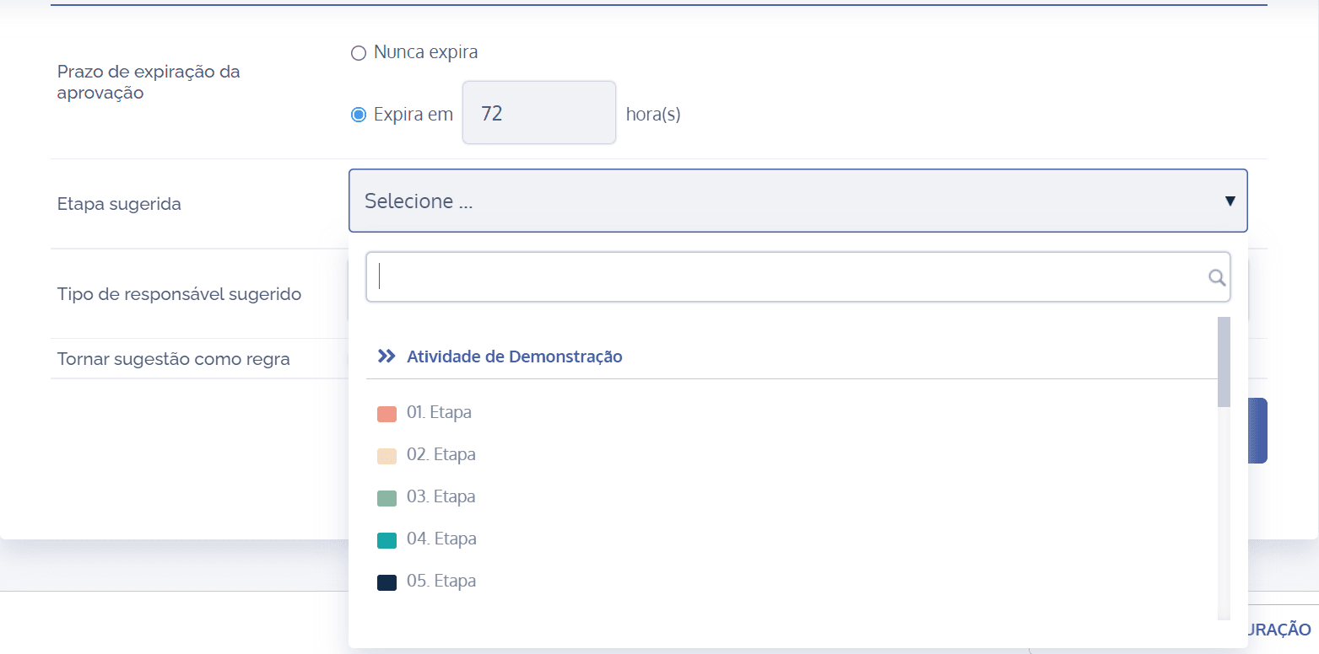This screenshot has height=654, width=1319.
Task: Click the double-chevron icon beside Atividade de Demonstração
Action: pyautogui.click(x=386, y=356)
